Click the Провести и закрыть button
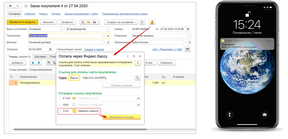Image resolution: width=288 pixels, height=139 pixels. [22, 22]
